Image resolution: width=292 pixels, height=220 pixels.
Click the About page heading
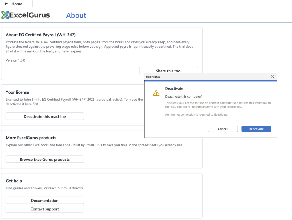(x=76, y=15)
